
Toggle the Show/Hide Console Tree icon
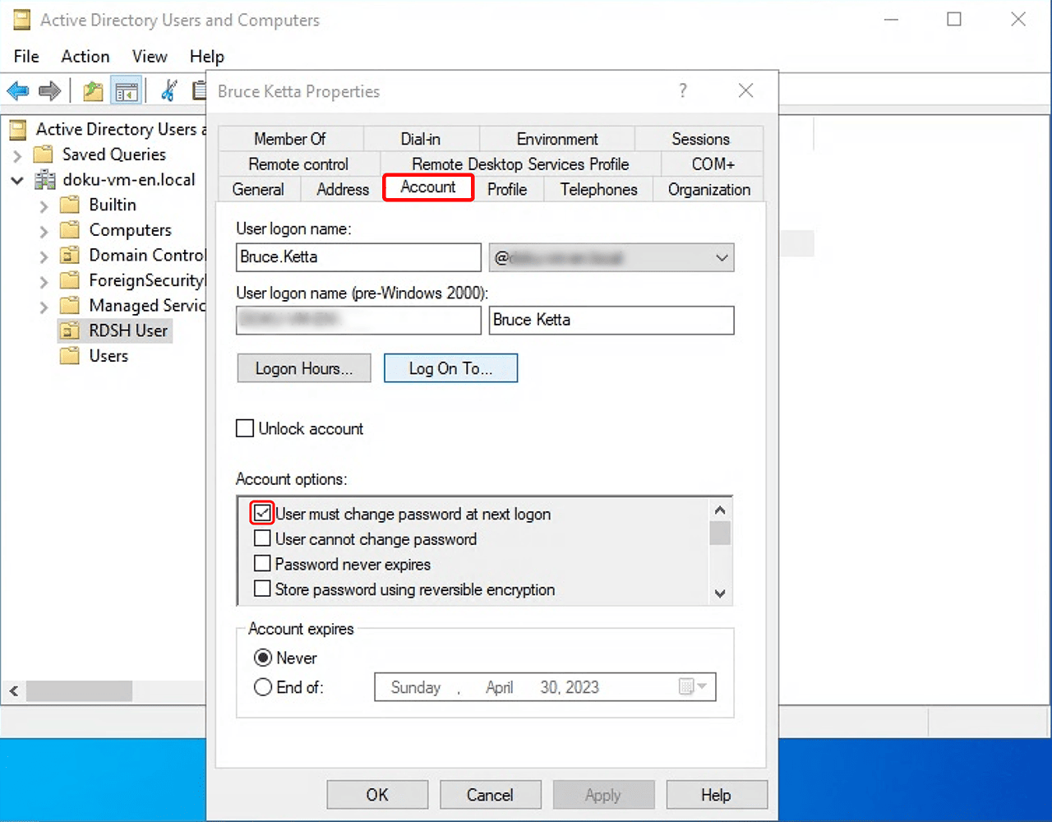[127, 91]
